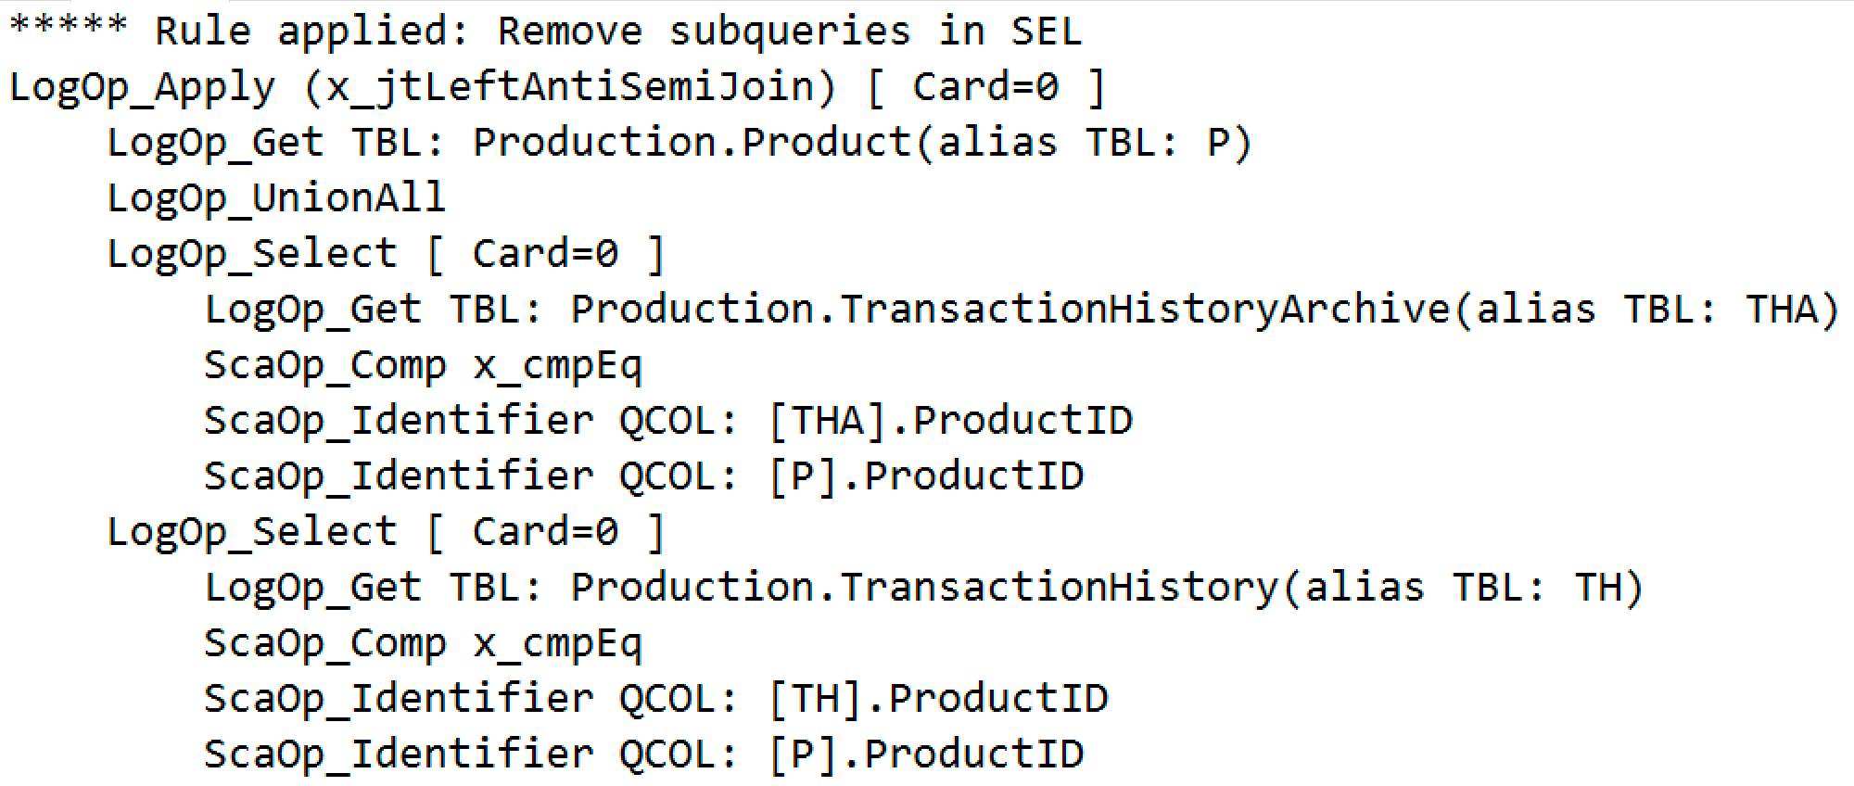Click the Production.TransactionHistory alias TH line
Screen dimensions: 1854x786
pyautogui.click(x=924, y=588)
